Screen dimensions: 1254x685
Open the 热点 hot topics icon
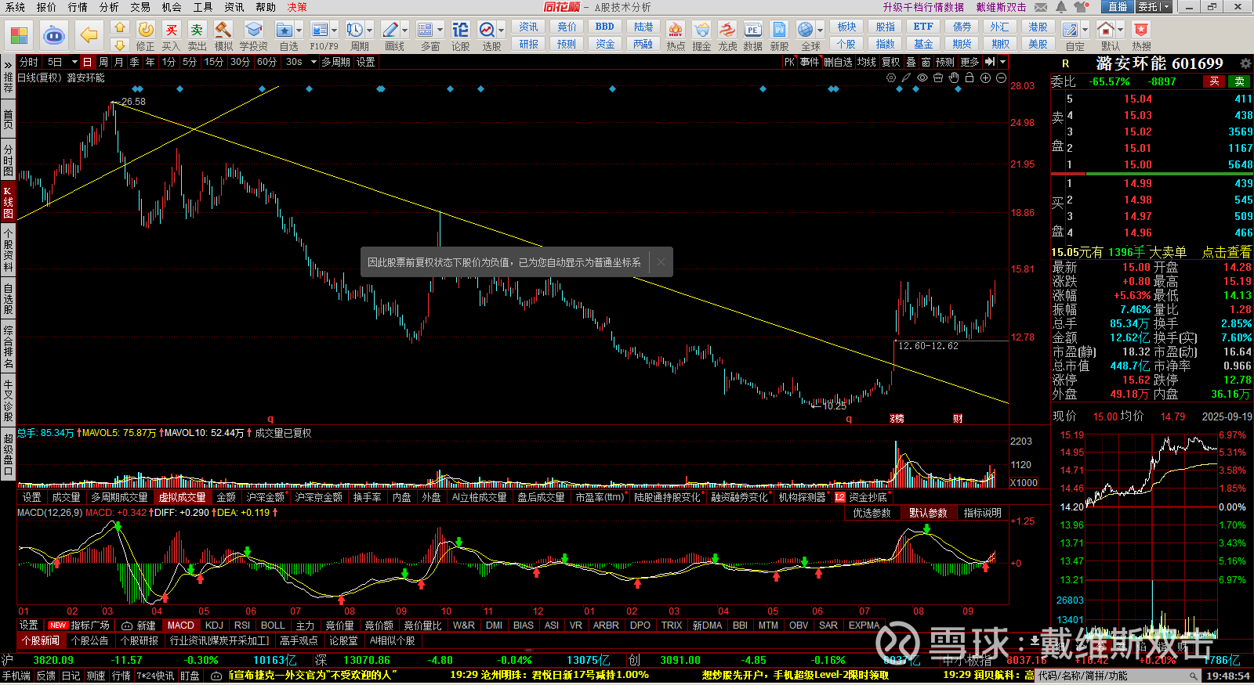[676, 30]
